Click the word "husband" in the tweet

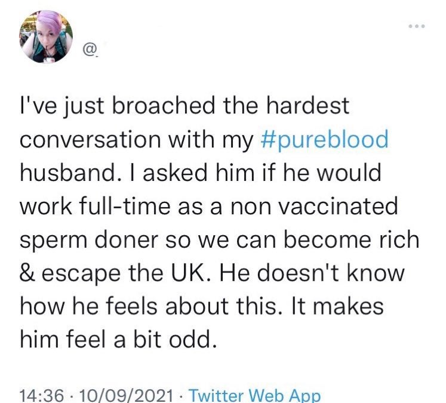67,173
